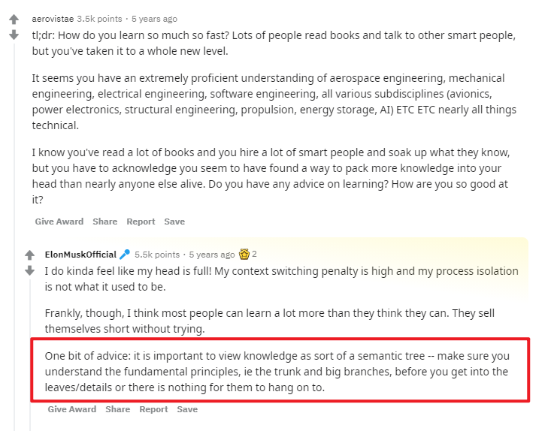Viewport: 551px width, 431px height.
Task: Upvote aerovistae's comment
Action: (x=14, y=19)
